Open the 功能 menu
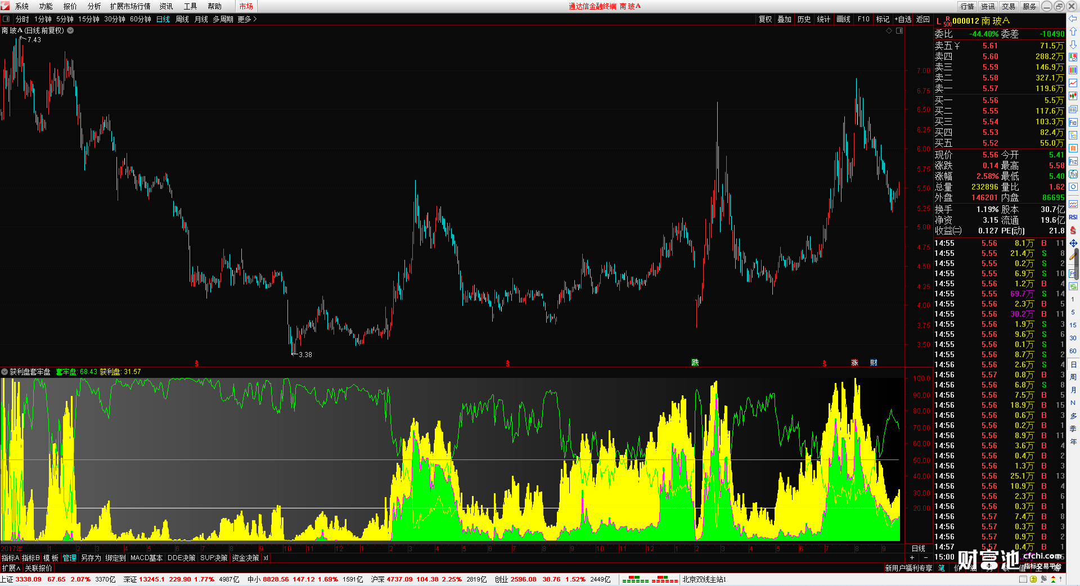1080x586 pixels. point(46,6)
